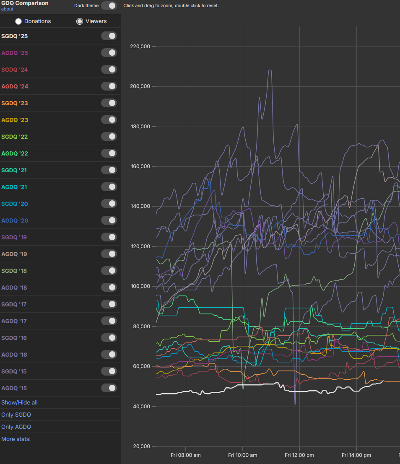Click the Fri 08:00 am axis label

[x=186, y=455]
